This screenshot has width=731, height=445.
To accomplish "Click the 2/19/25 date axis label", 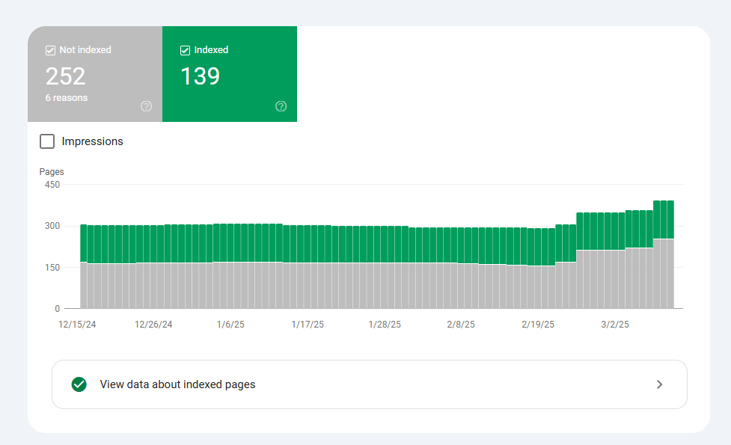I will tap(538, 325).
